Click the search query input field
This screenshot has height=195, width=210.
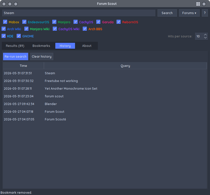tap(79, 13)
